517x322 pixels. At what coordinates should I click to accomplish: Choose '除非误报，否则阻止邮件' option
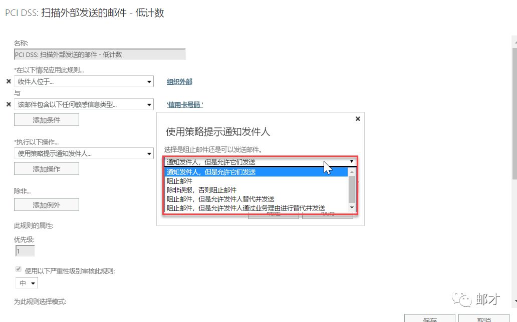tap(201, 190)
